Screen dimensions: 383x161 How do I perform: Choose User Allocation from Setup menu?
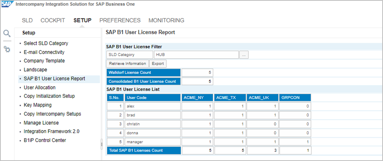click(x=40, y=88)
